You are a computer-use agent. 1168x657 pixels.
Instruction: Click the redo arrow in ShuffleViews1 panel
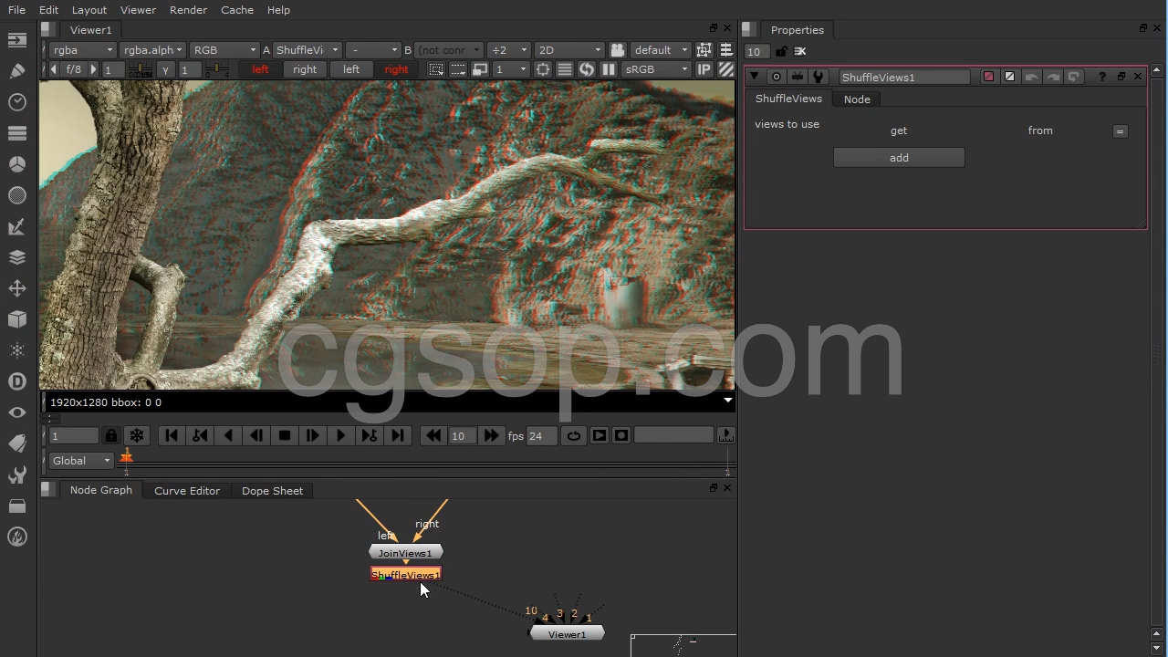tap(1052, 77)
